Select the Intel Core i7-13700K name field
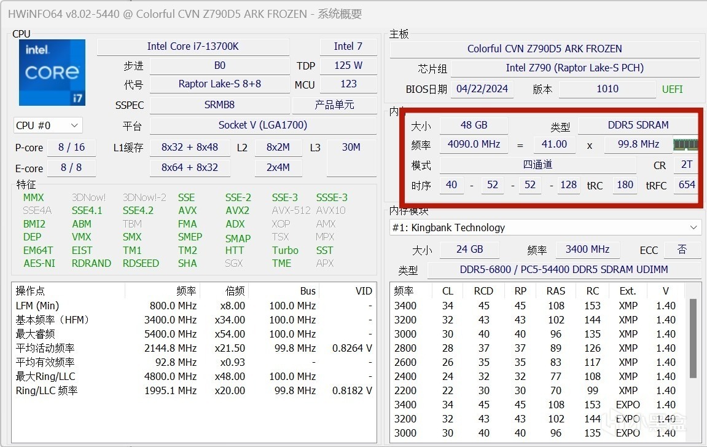The height and width of the screenshot is (447, 707). [193, 47]
